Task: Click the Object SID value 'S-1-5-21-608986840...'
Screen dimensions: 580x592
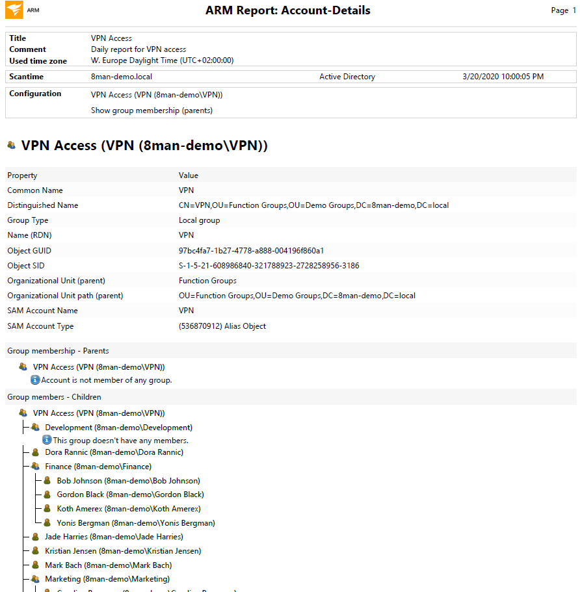Action: click(269, 266)
